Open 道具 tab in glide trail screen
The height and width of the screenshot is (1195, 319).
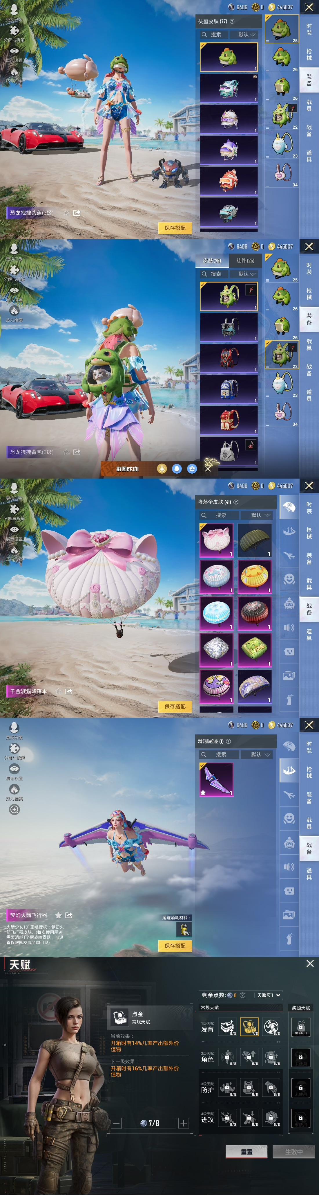[x=309, y=874]
